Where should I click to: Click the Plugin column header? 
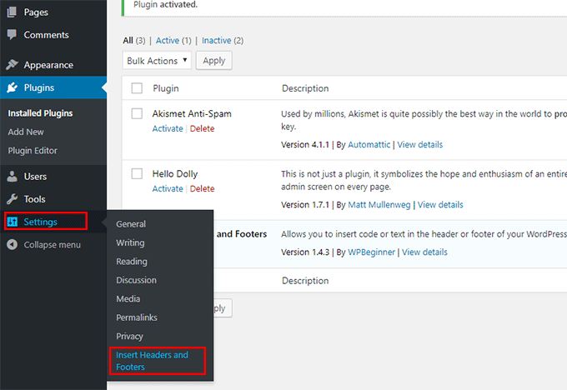(166, 88)
